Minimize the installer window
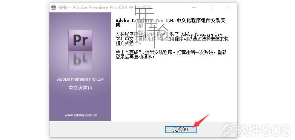 coord(194,8)
